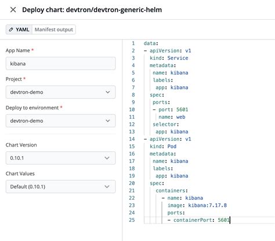275x241 pixels.
Task: Click the pencil icon on YAML tab
Action: [x=11, y=30]
